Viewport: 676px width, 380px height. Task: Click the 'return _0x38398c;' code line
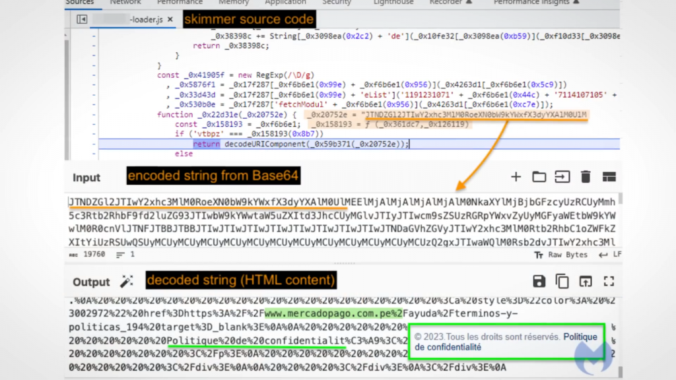tap(230, 46)
